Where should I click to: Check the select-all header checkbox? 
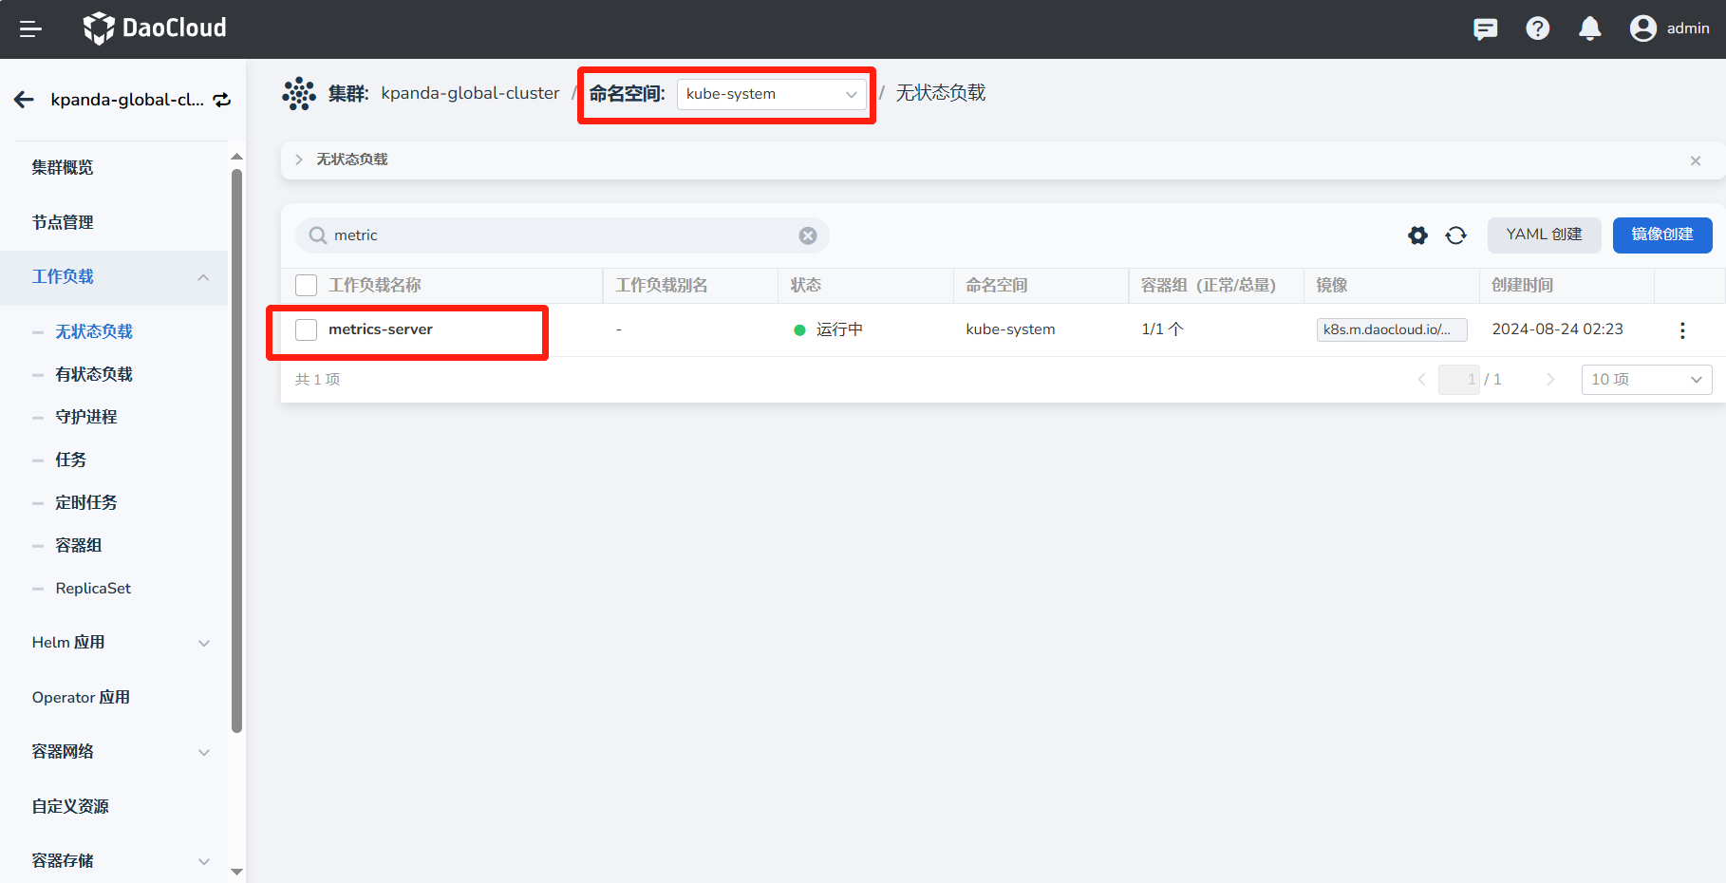click(x=306, y=286)
